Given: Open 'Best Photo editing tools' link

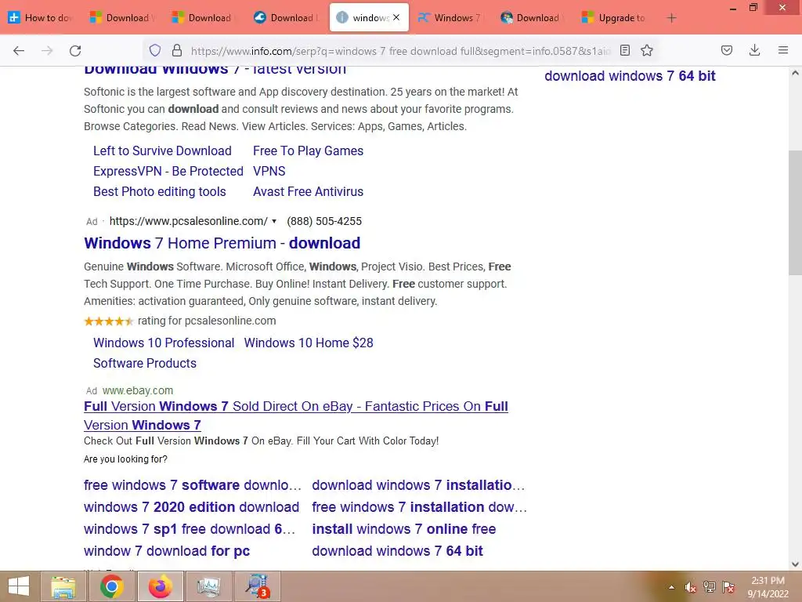Looking at the screenshot, I should (160, 192).
